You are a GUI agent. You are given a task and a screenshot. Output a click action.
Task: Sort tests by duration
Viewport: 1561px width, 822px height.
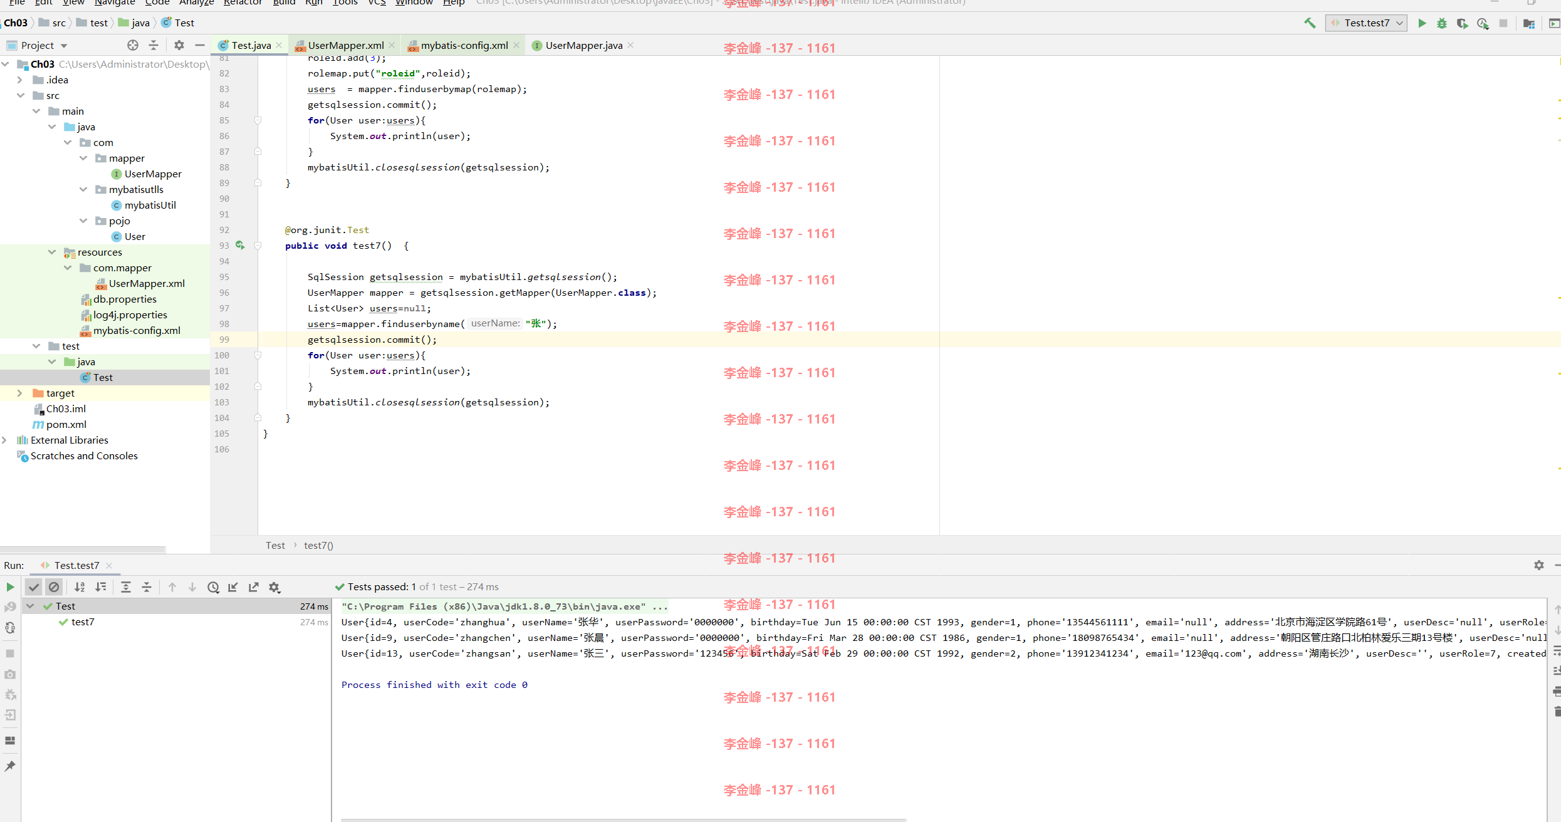tap(100, 587)
